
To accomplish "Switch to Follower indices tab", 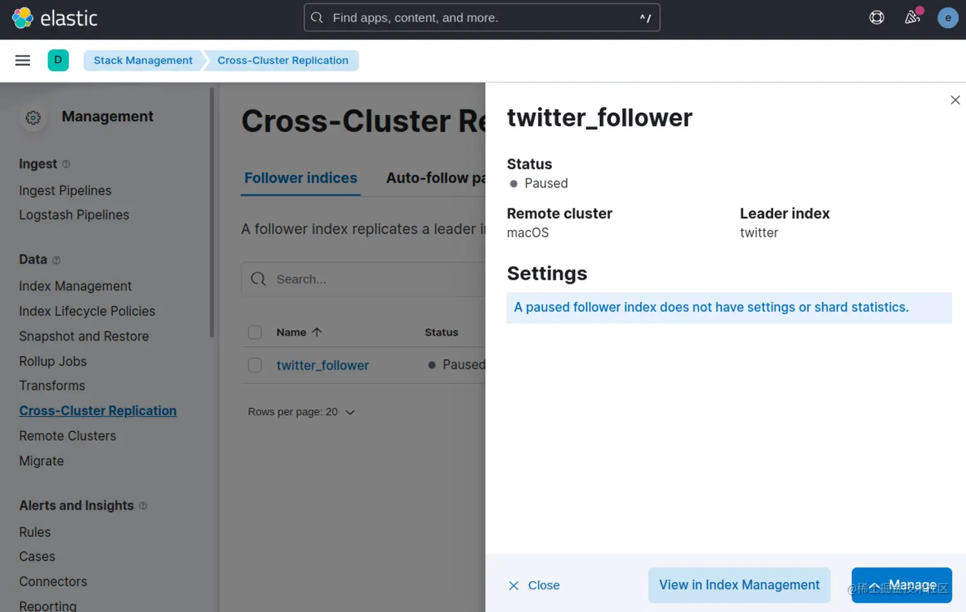I will [300, 178].
